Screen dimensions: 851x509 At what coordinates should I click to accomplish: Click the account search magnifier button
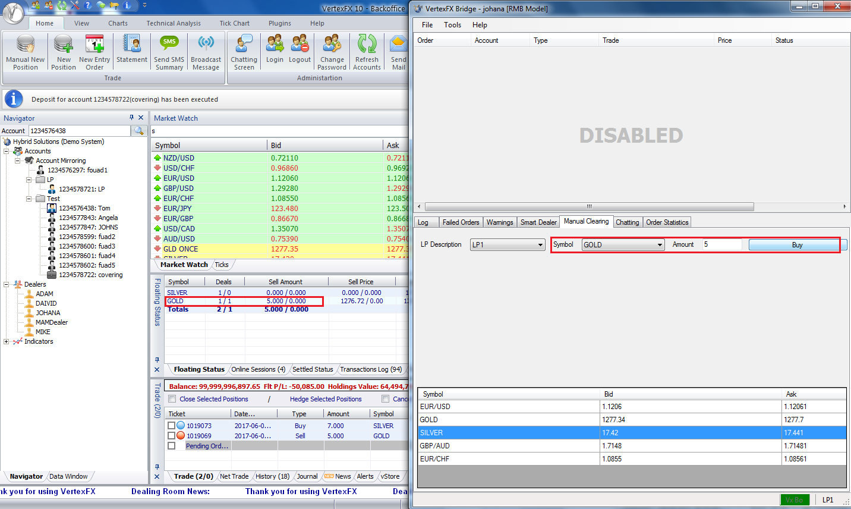[139, 131]
